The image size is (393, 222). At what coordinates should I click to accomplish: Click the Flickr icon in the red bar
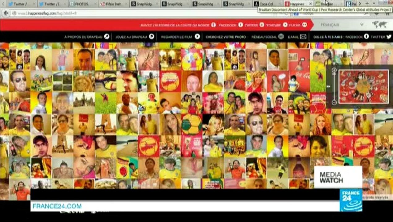coord(304,25)
